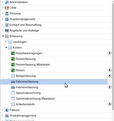This screenshot has height=121, width=114.
Task: Expand the Projektmanagement section
Action: [3, 19]
